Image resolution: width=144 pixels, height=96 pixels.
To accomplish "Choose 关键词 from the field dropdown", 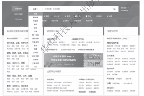I will pyautogui.click(x=36, y=21).
